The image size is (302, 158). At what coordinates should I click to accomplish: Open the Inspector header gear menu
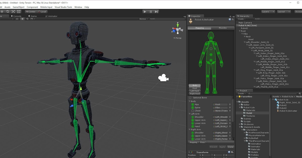[x=233, y=19]
